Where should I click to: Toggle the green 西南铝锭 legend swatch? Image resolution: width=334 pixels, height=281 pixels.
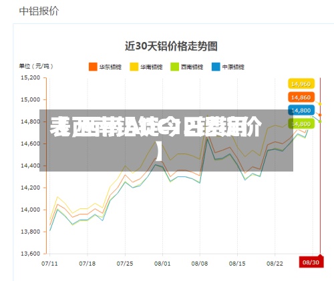pyautogui.click(x=174, y=67)
